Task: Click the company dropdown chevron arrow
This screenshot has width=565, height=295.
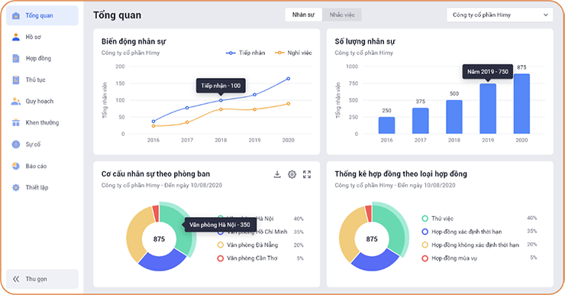Action: (546, 15)
